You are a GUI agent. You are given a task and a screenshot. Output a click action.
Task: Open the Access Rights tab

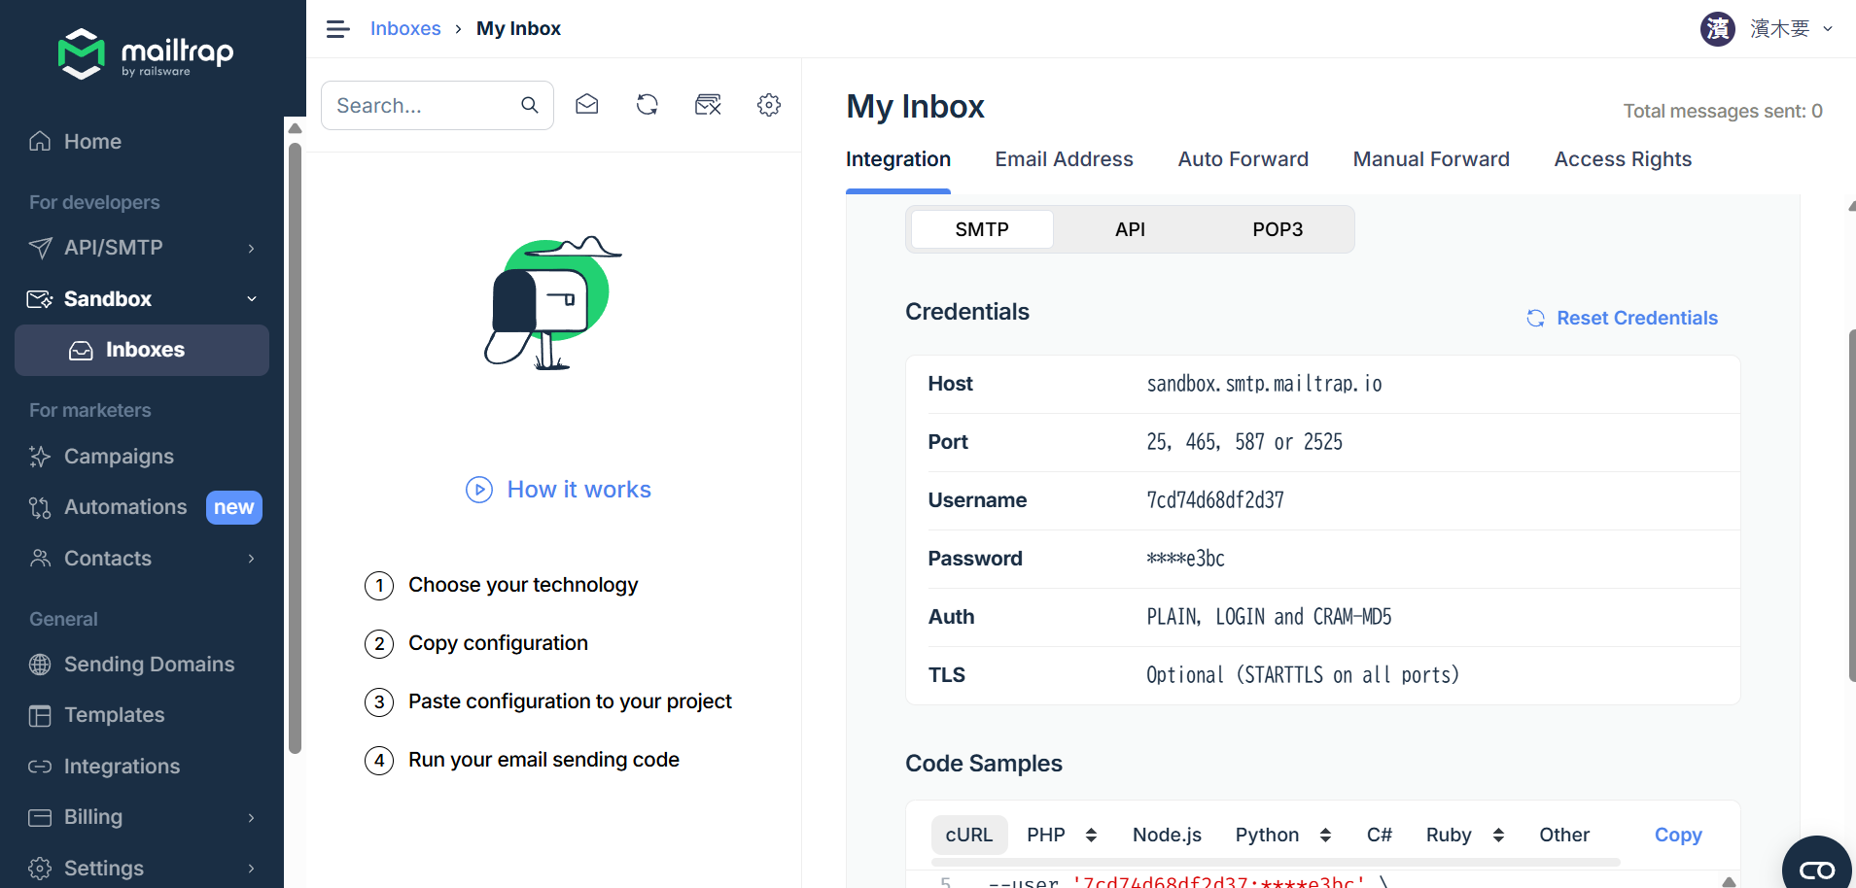[1622, 159]
